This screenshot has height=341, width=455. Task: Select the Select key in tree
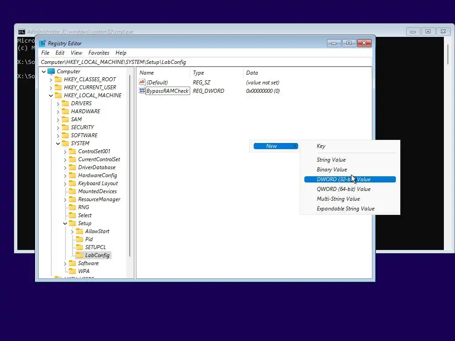pos(85,215)
